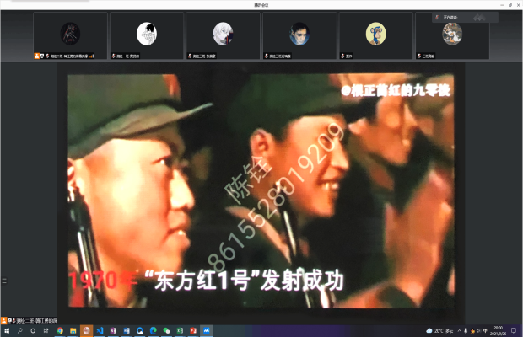Expand hidden system tray icons
Image resolution: width=523 pixels, height=337 pixels.
click(460, 331)
